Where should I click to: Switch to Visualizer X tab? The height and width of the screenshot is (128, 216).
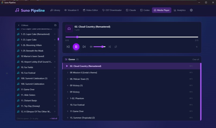click(71, 10)
